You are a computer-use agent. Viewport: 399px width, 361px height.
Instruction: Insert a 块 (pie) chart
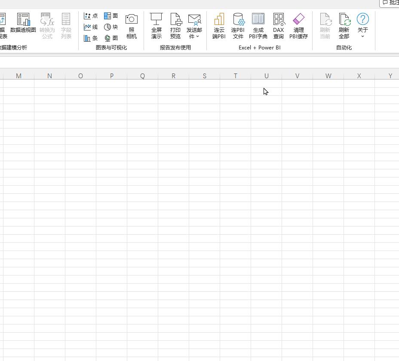point(110,27)
